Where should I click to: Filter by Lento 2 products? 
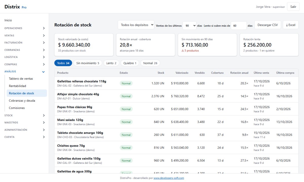pyautogui.click(x=111, y=63)
